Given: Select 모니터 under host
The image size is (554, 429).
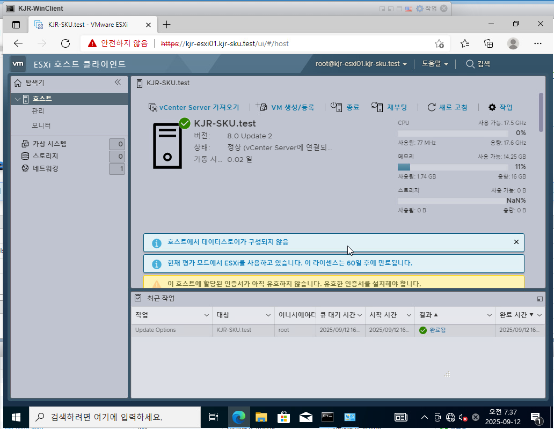Looking at the screenshot, I should [x=41, y=125].
